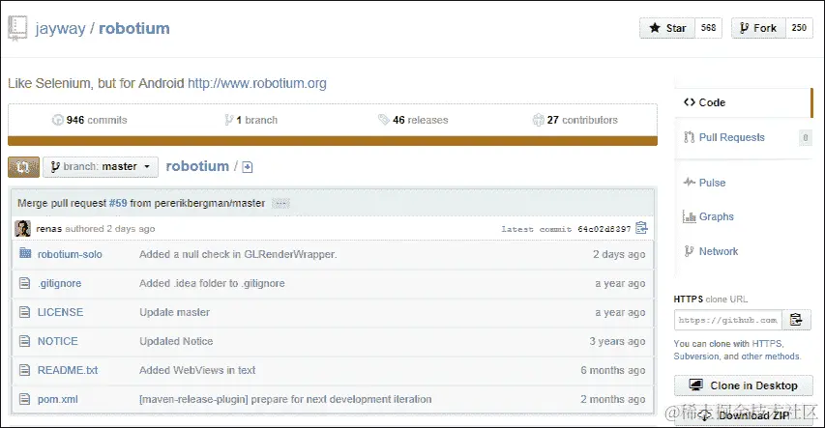Image resolution: width=825 pixels, height=428 pixels.
Task: Select Subversion clone method link
Action: [696, 356]
